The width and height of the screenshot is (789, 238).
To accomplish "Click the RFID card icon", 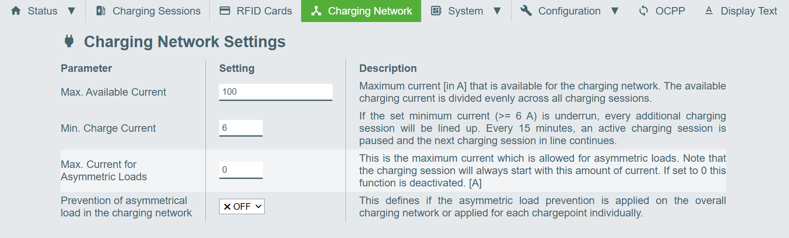I will coord(225,11).
